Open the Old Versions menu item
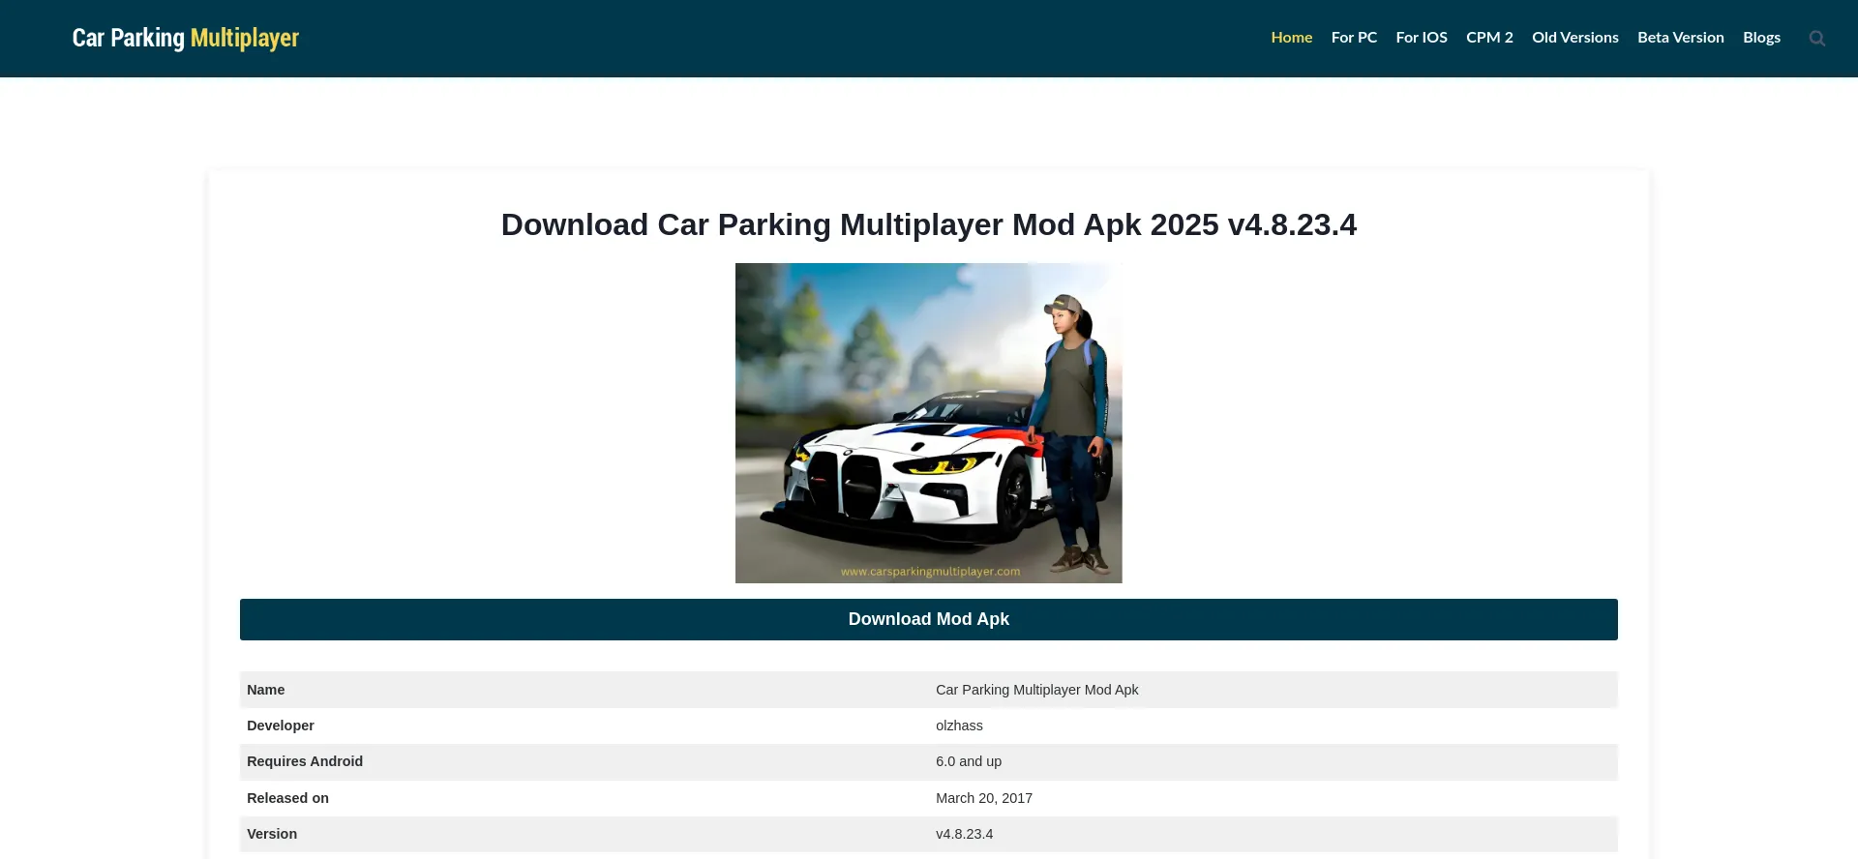Viewport: 1858px width, 859px height. (1574, 38)
